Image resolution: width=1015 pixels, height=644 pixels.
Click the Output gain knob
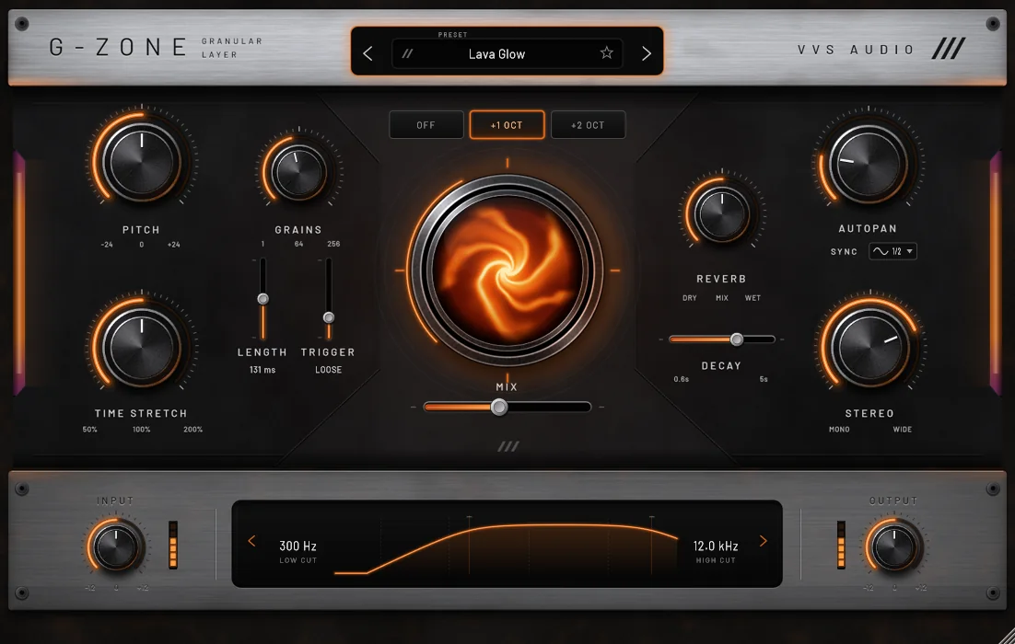[x=894, y=547]
